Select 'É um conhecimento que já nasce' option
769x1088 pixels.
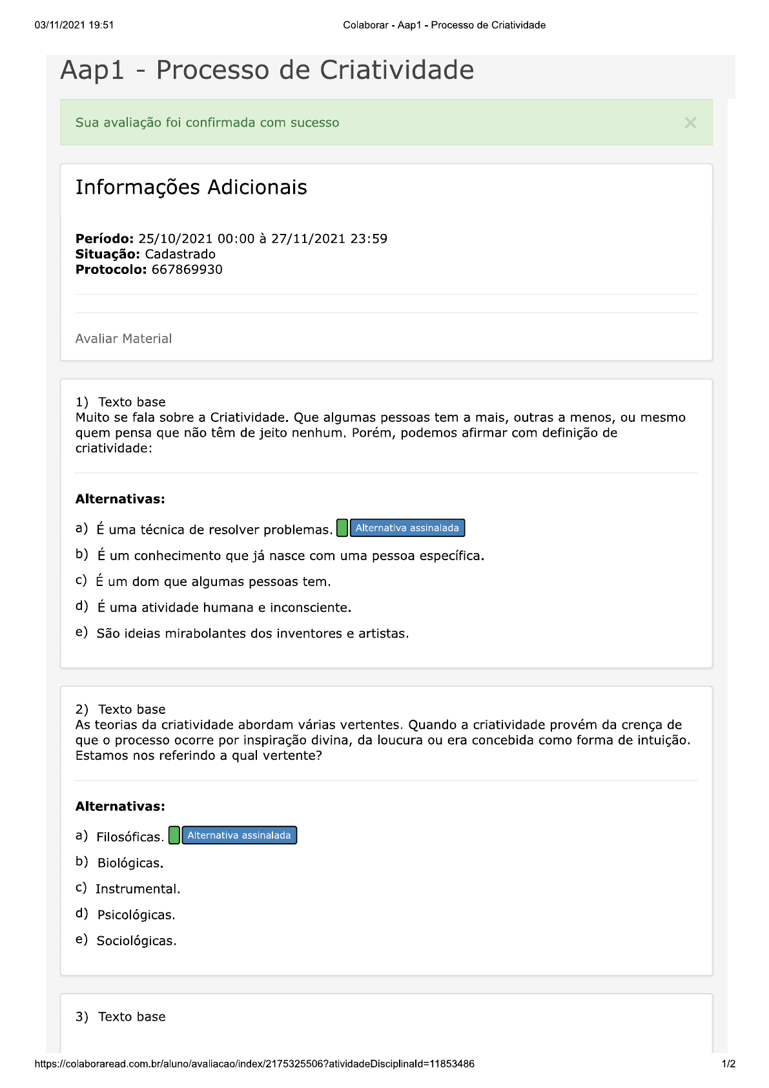pyautogui.click(x=290, y=556)
